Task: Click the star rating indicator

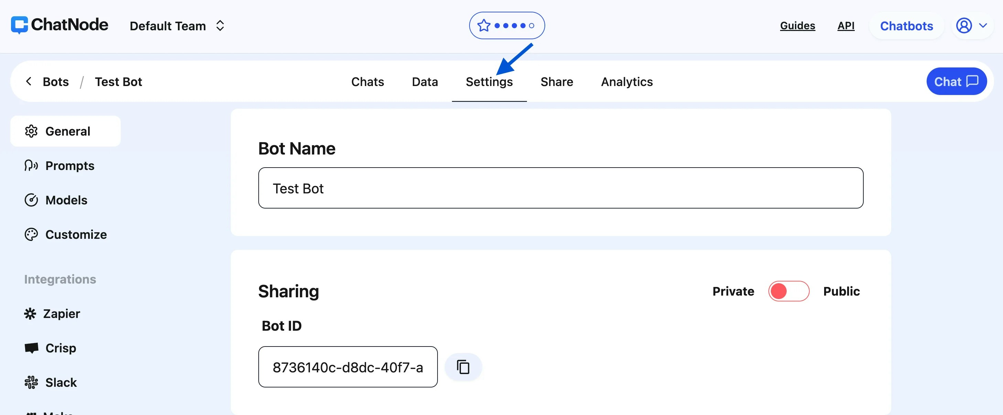Action: (507, 25)
